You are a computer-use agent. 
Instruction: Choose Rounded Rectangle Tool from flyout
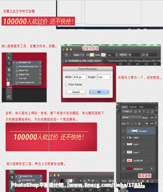(x=27, y=66)
